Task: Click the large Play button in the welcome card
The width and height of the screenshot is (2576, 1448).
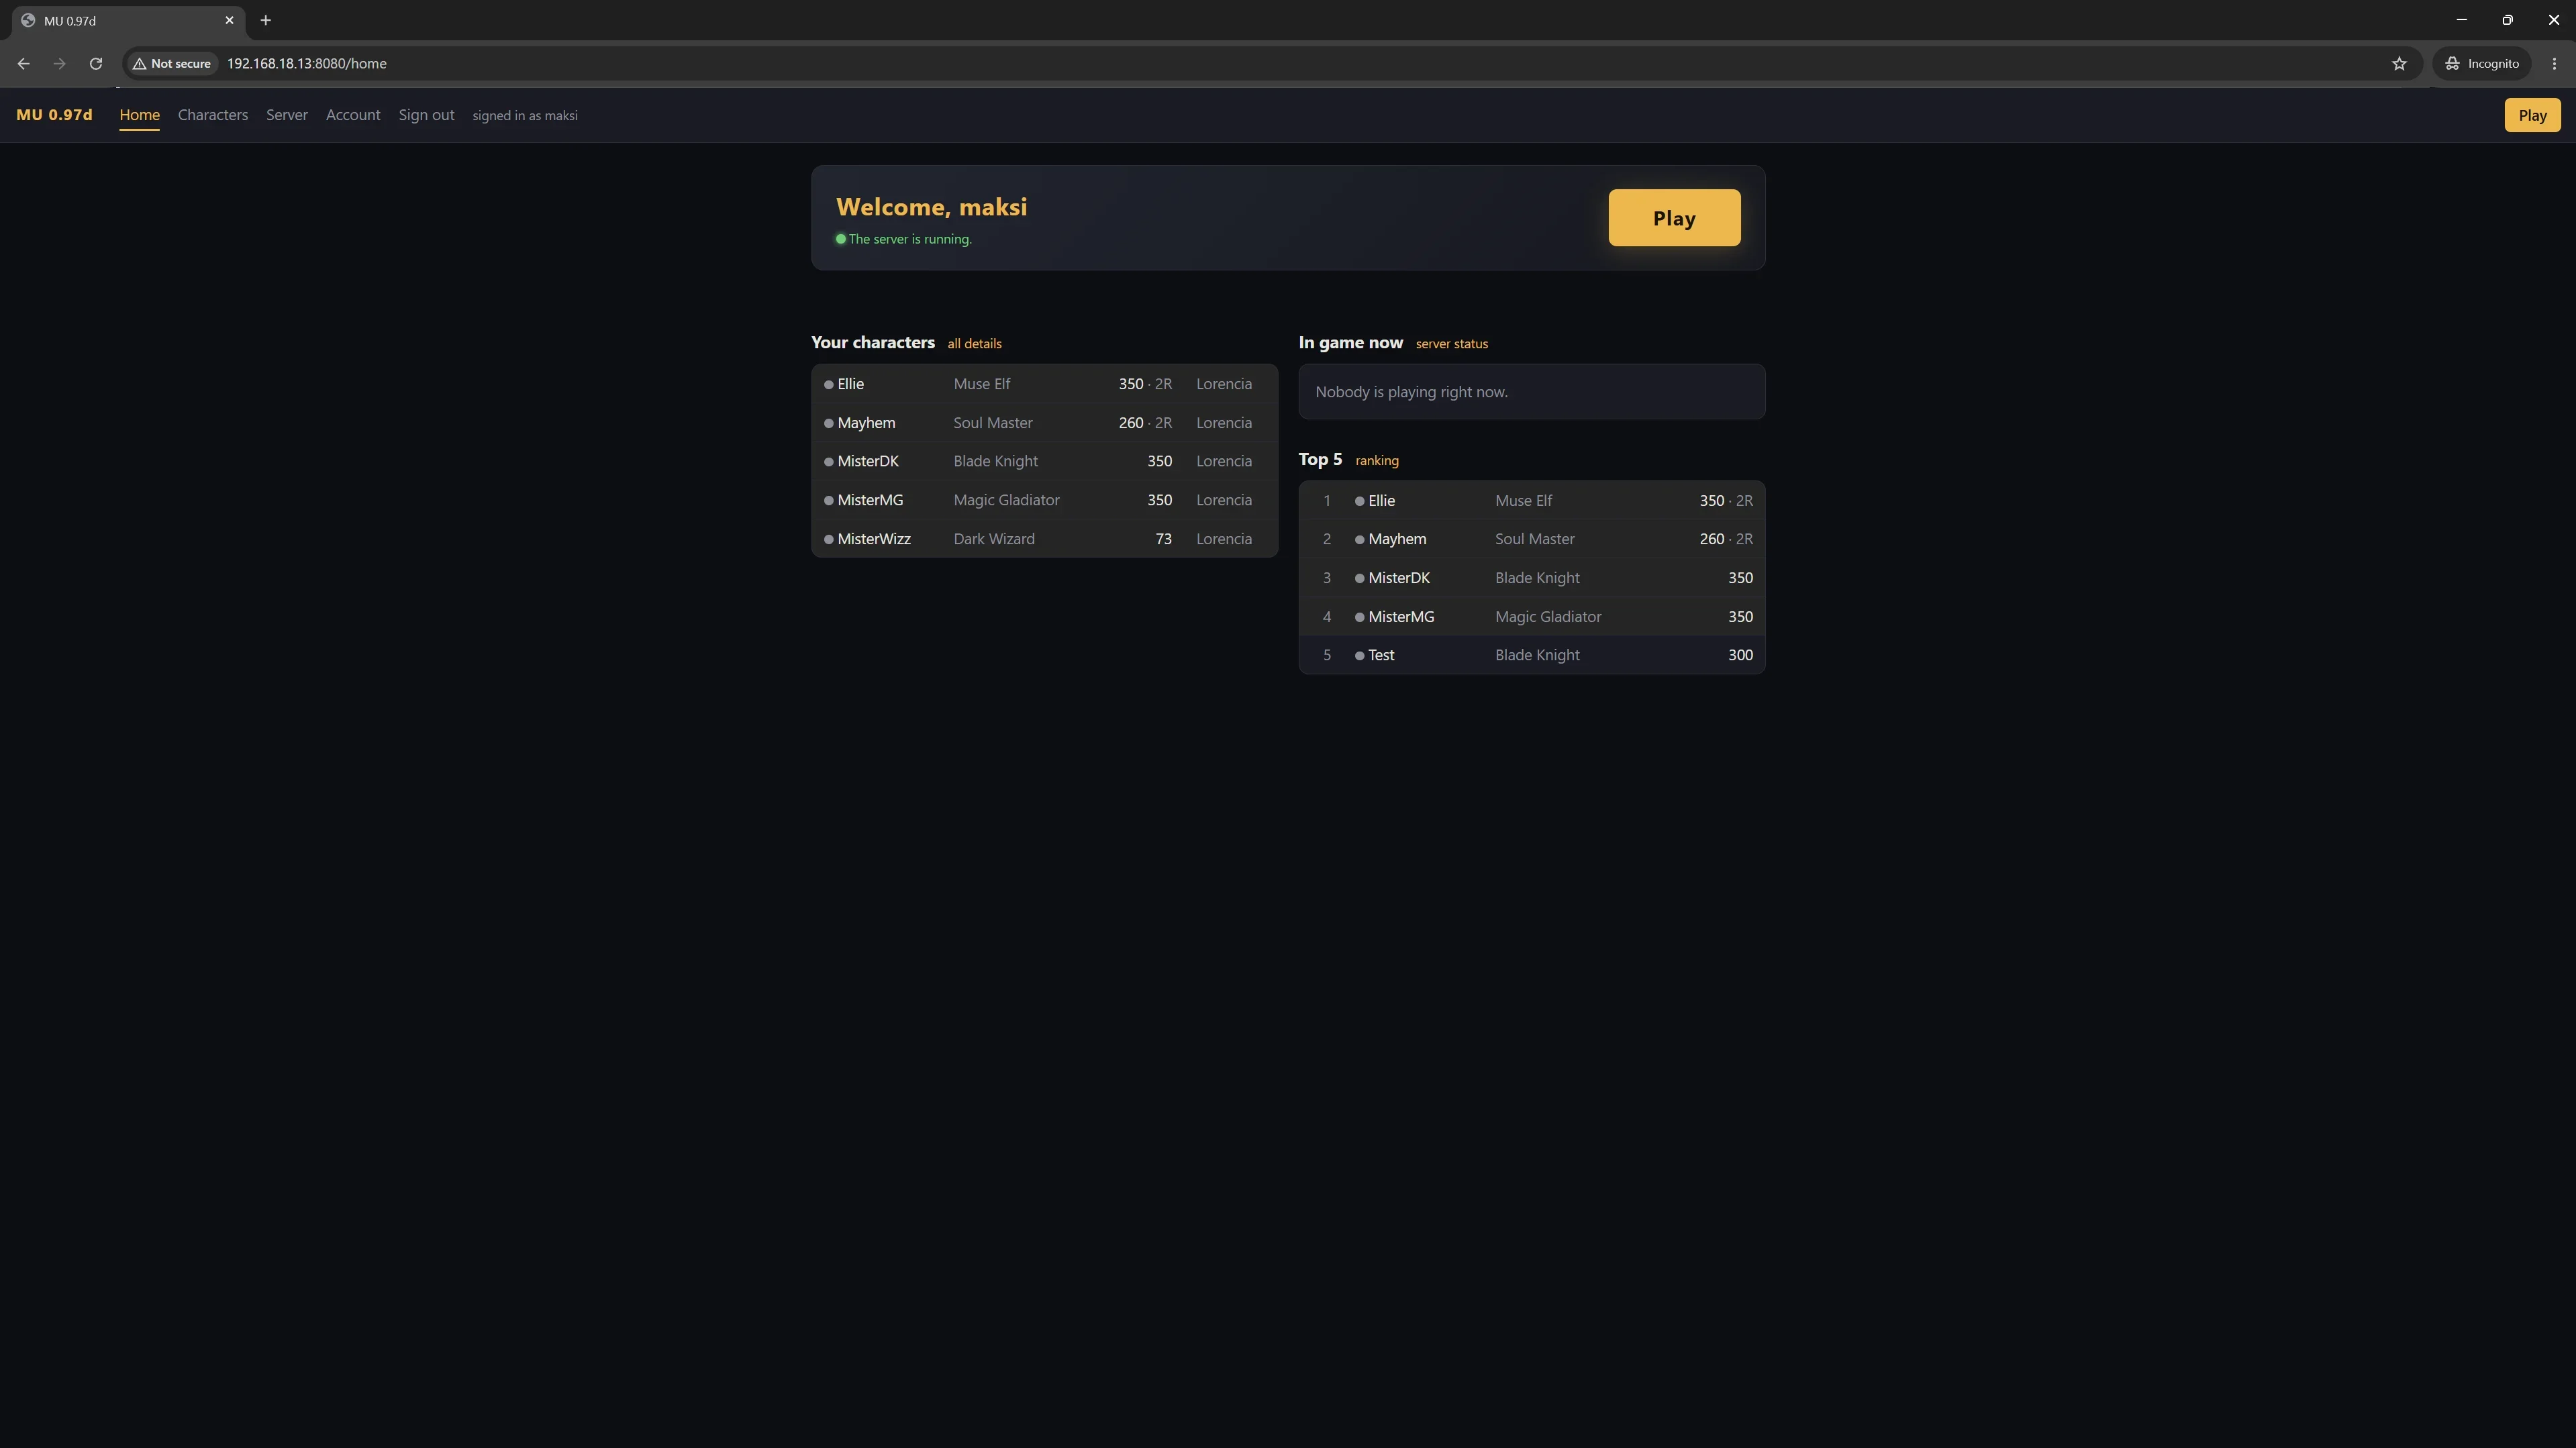Action: click(1674, 218)
